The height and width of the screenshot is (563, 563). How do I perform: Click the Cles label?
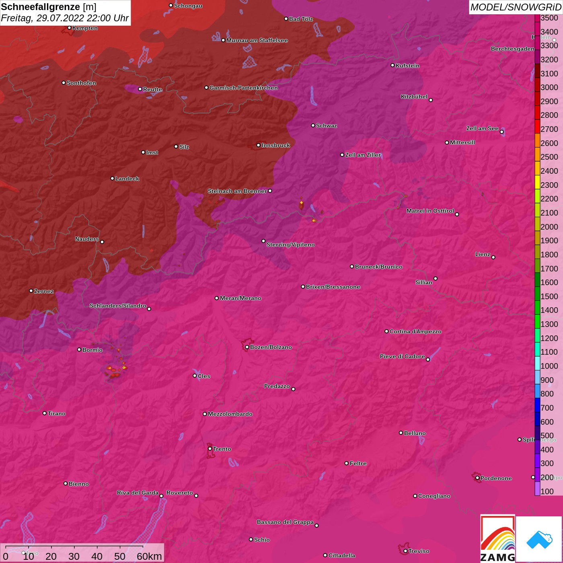(x=204, y=376)
